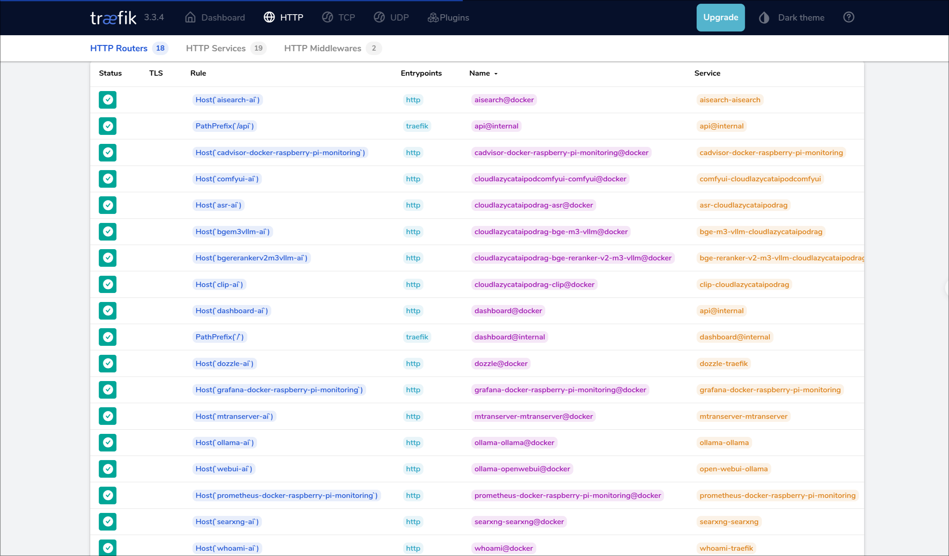Open the Entrypoints column header

(x=421, y=73)
